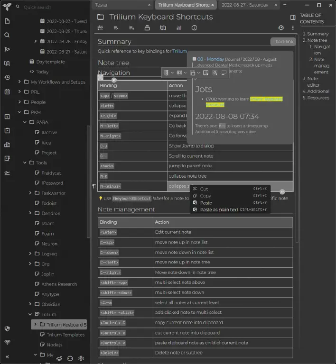336x364 pixels.
Task: Click the 'Scroll to current note' cell
Action: pyautogui.click(x=230, y=156)
